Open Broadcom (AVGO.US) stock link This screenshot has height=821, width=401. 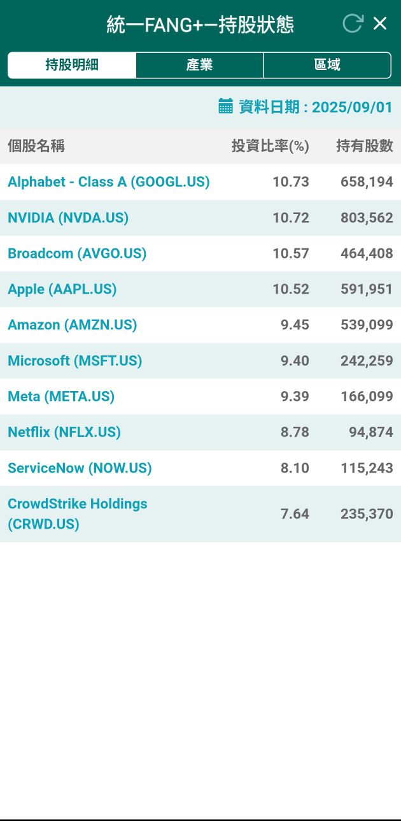click(x=77, y=253)
